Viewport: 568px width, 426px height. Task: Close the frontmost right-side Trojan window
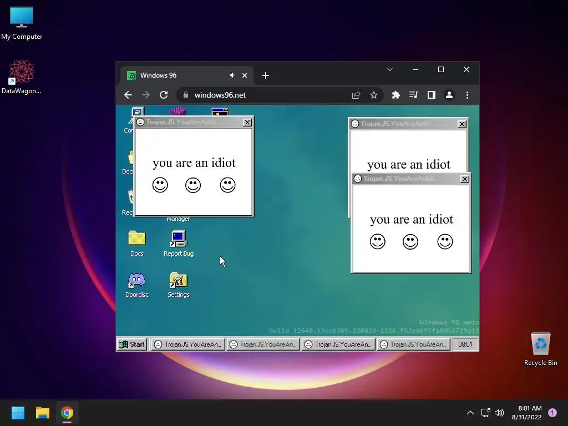coord(464,179)
